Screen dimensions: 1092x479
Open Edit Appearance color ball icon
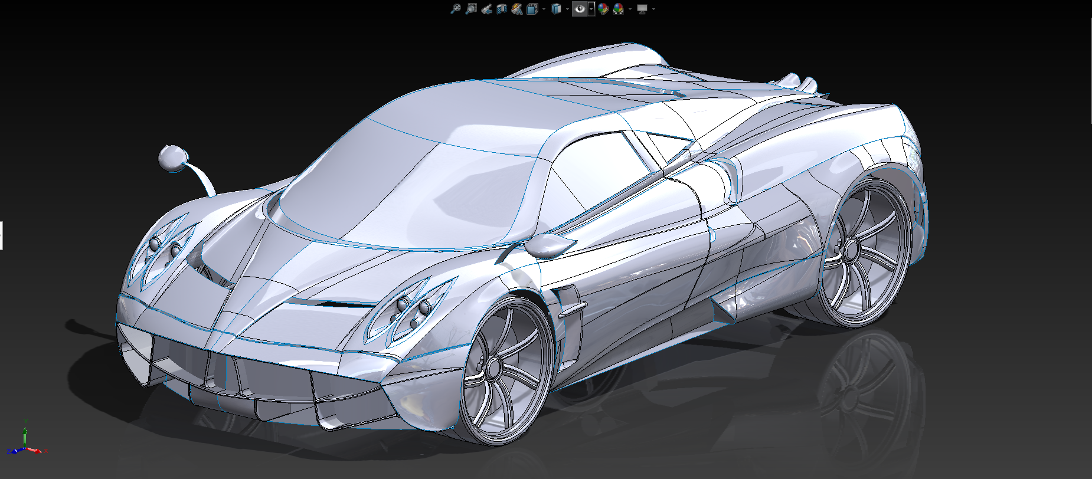pos(603,9)
